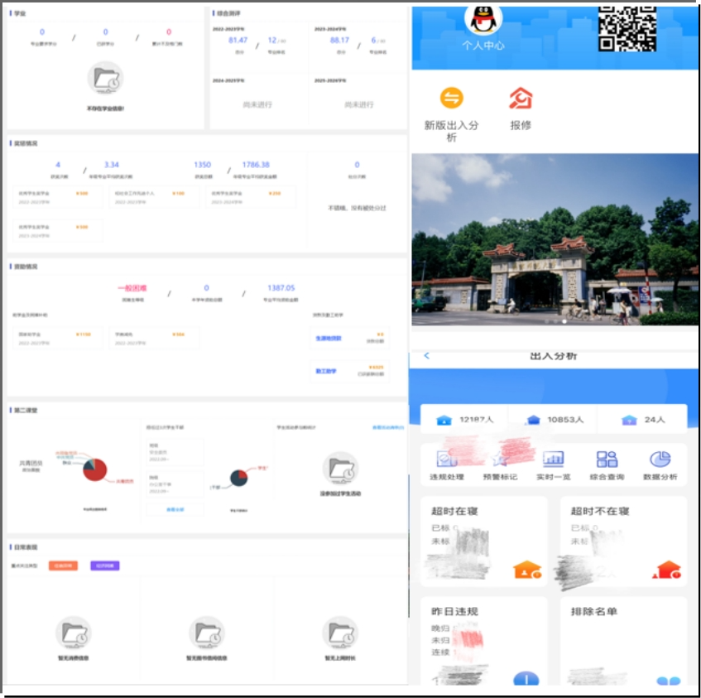Select the orange tag in 日常表现
This screenshot has width=701, height=698.
[63, 566]
